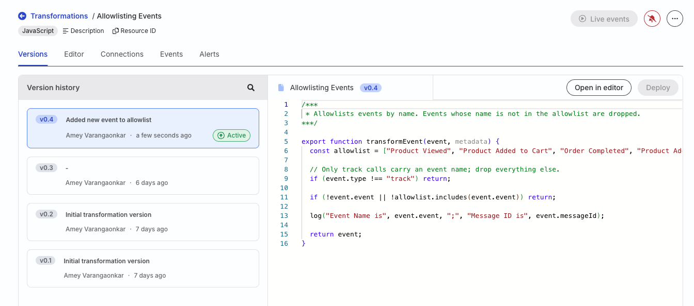Viewport: 694px width, 306px height.
Task: Click line number 13 in code gutter
Action: coord(284,215)
